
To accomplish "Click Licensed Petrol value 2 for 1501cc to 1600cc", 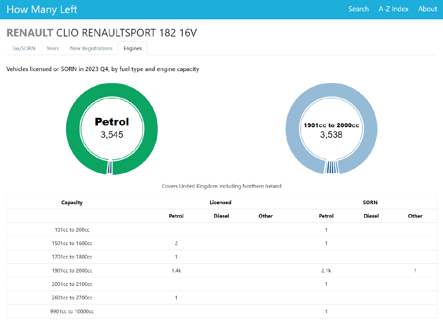I will [x=176, y=243].
